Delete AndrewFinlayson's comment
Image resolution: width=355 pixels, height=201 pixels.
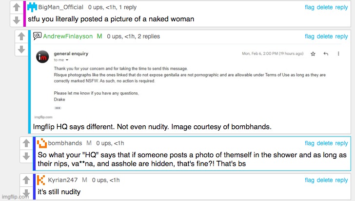[x=325, y=36]
